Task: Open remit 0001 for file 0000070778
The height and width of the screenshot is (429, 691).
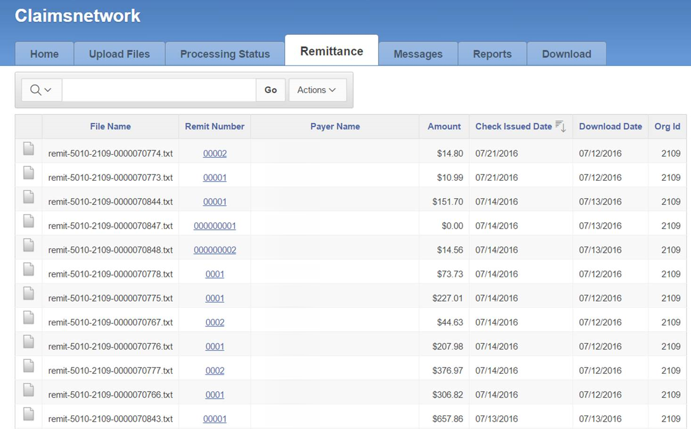Action: coord(215,274)
